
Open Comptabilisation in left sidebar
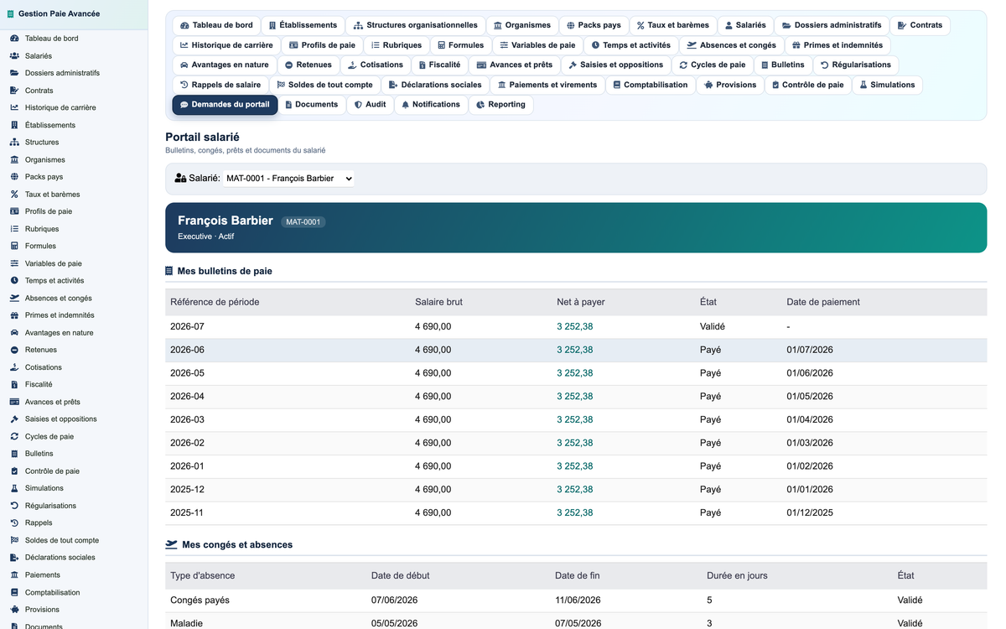(x=74, y=592)
